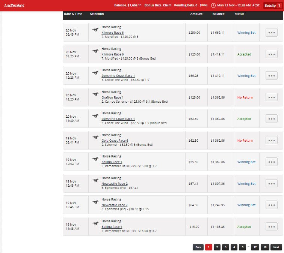The width and height of the screenshot is (284, 253).
Task: Open Ballina Race 1 link in the 12:52 PM row
Action: [112, 162]
